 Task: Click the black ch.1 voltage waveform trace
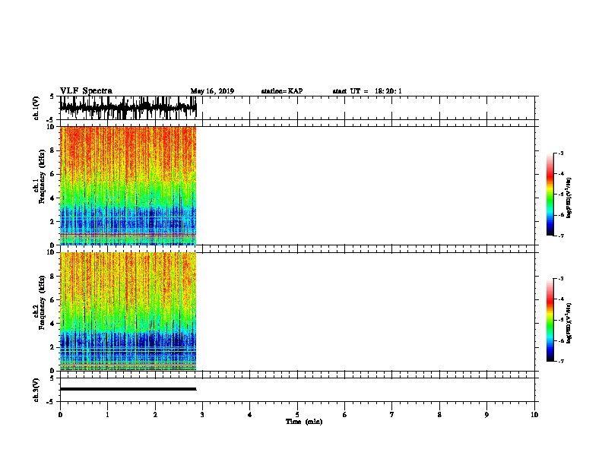point(128,107)
